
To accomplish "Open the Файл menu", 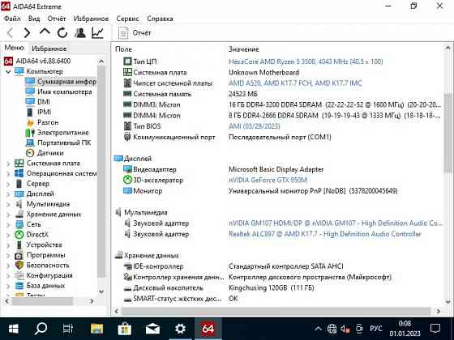I will (12, 19).
